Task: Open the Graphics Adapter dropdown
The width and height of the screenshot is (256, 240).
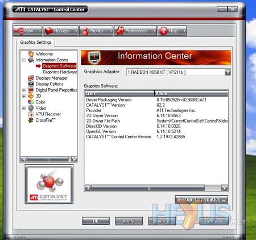Action: point(228,72)
